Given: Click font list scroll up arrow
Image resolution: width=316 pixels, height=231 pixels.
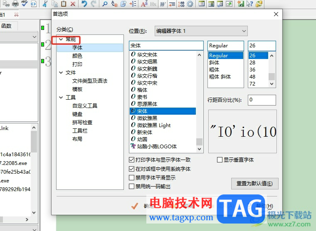Looking at the screenshot, I should [199, 55].
